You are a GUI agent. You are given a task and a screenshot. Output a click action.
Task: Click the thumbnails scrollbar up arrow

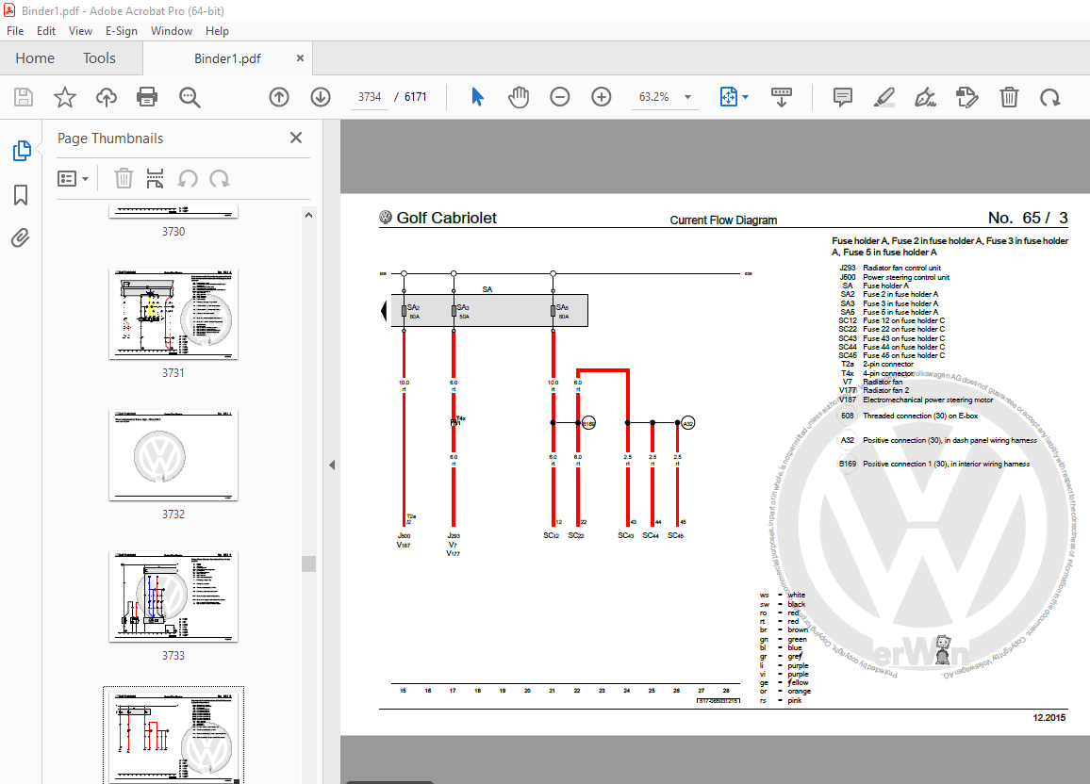308,215
